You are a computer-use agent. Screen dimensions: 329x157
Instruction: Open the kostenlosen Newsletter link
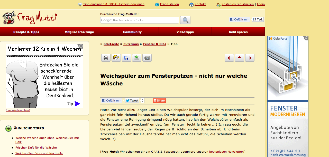coord(226,152)
